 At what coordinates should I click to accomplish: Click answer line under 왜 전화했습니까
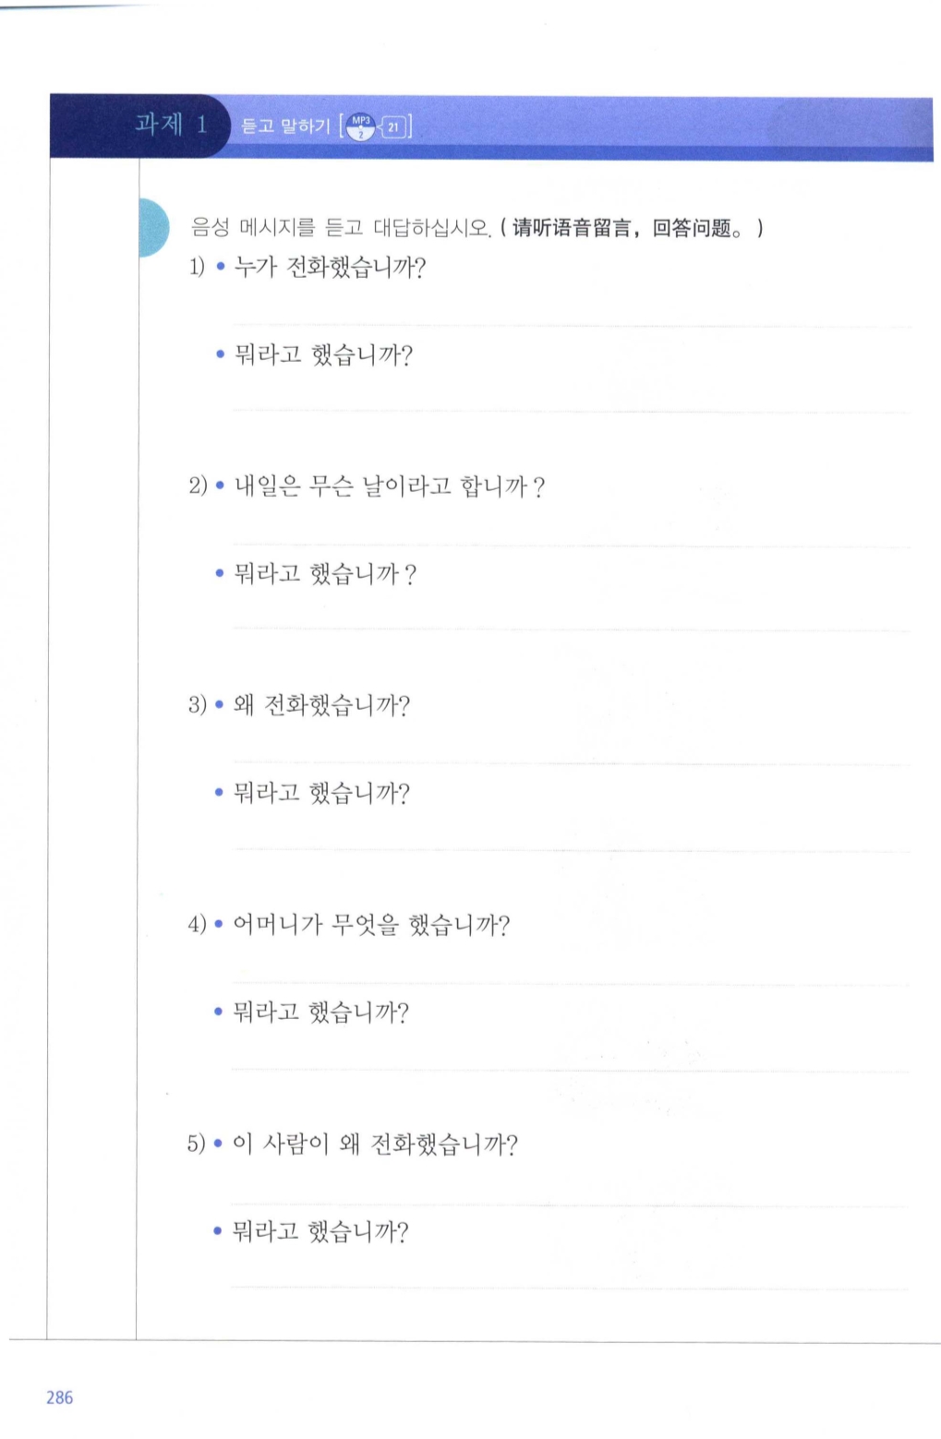(570, 763)
